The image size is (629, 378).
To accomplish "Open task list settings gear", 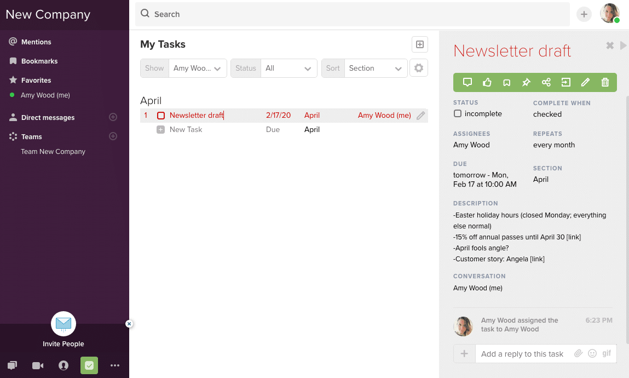I will coord(419,68).
